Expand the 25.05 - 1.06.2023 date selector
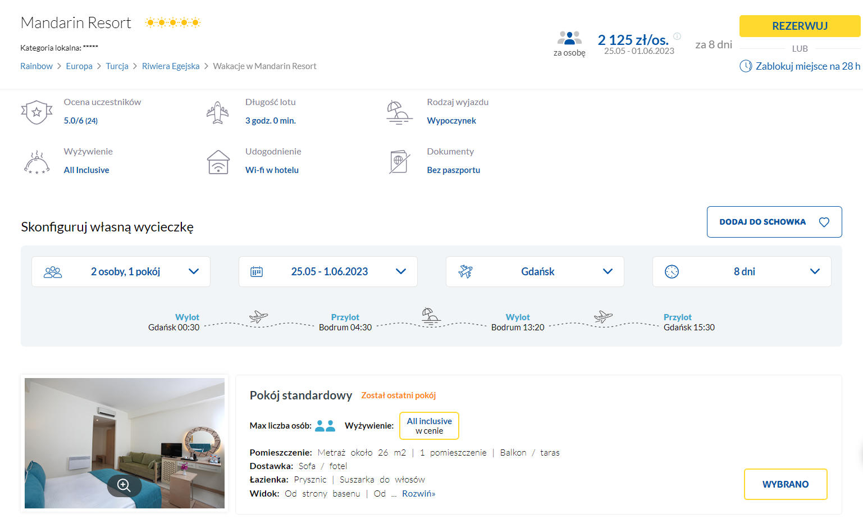 pos(328,272)
